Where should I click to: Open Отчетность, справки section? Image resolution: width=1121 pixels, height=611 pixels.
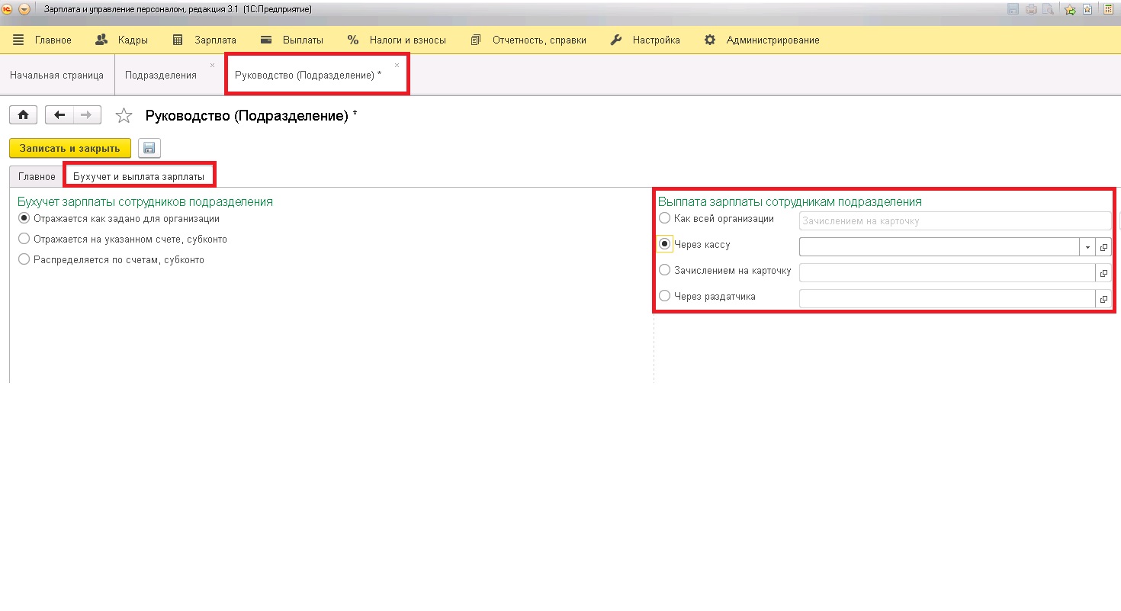pyautogui.click(x=528, y=40)
